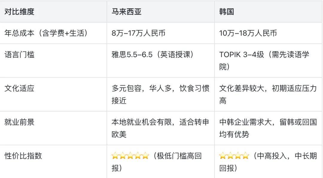This screenshot has width=323, height=178.
Task: Click the 语言门槛 row label
Action: pos(19,55)
